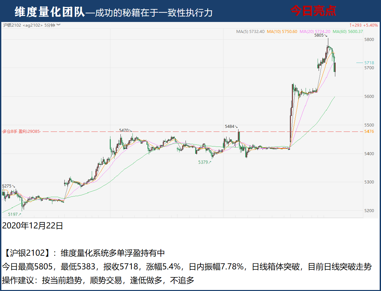Expand the double-chevron next to 5分钟
Viewport: 381px width, 291px height.
(x=58, y=25)
